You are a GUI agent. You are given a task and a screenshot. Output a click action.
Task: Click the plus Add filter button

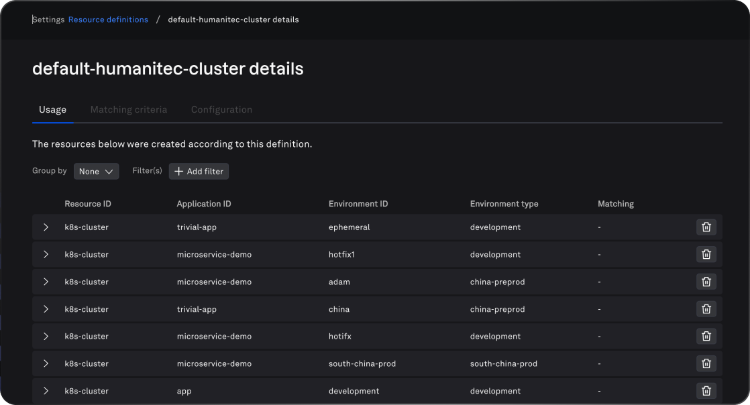tap(199, 172)
